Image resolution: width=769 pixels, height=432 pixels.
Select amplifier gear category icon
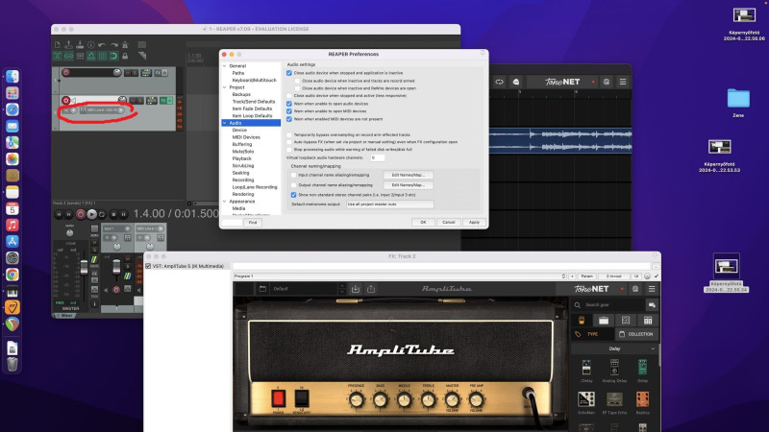click(604, 321)
